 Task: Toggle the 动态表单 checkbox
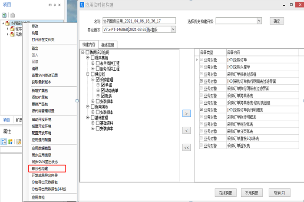(103, 90)
